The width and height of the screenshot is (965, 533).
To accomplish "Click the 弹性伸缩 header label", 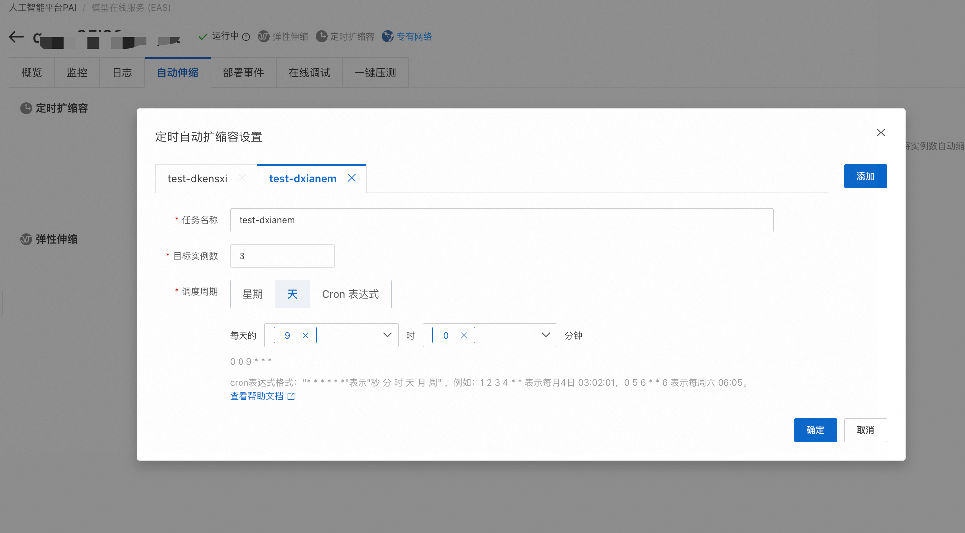I will pos(290,37).
